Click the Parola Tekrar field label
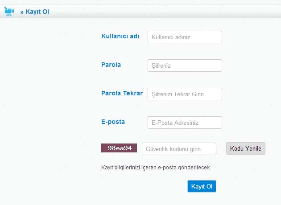Viewport: 281px width, 205px height. [x=122, y=93]
